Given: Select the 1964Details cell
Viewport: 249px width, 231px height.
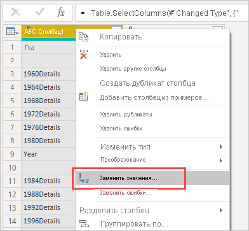Looking at the screenshot, I should 48,87.
